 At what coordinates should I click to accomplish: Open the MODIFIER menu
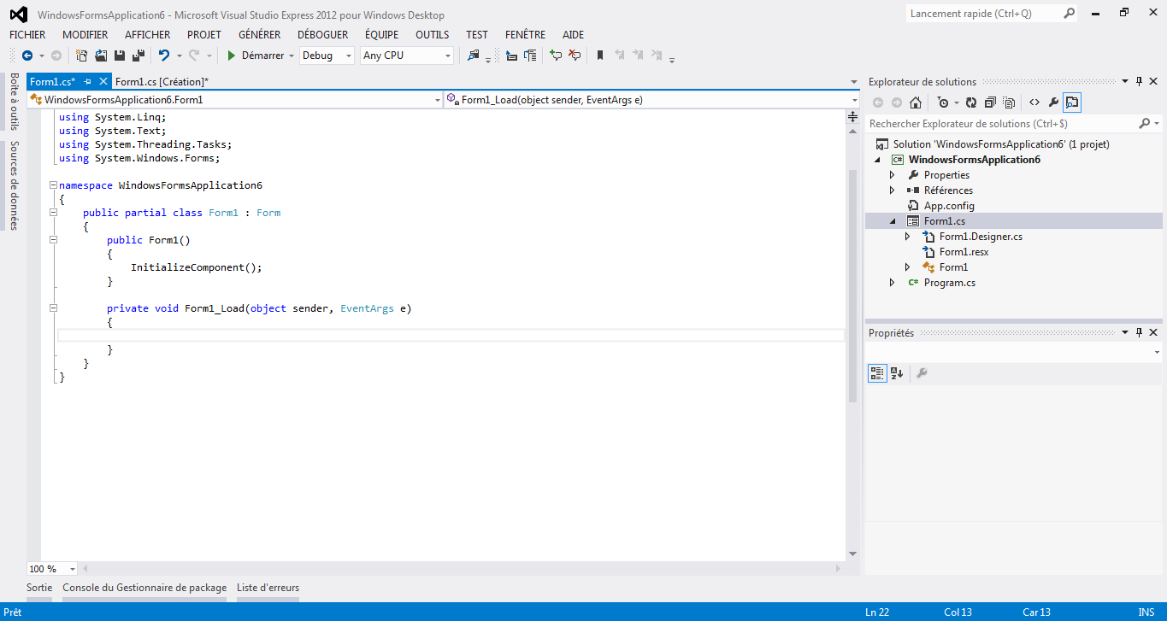coord(85,35)
